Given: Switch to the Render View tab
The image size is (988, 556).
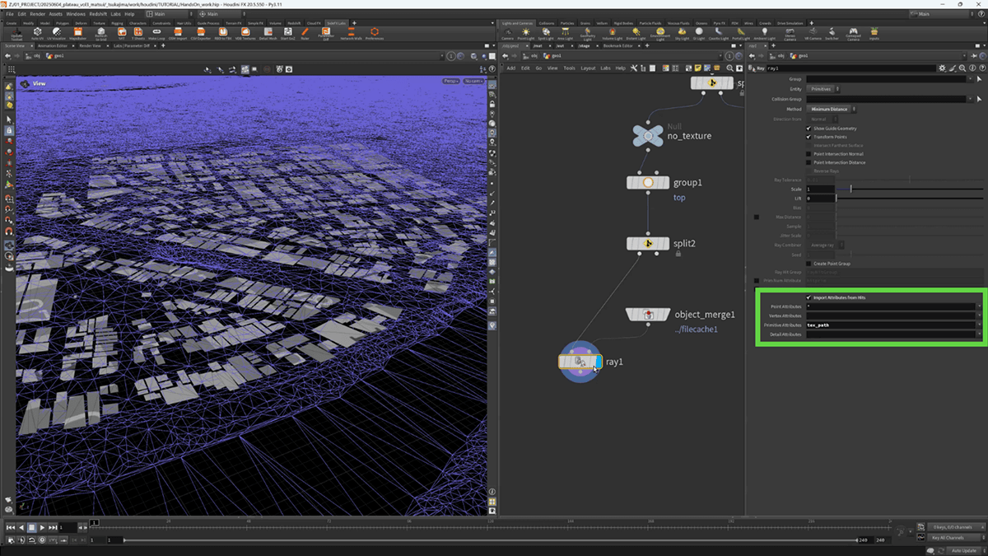Looking at the screenshot, I should coord(88,45).
